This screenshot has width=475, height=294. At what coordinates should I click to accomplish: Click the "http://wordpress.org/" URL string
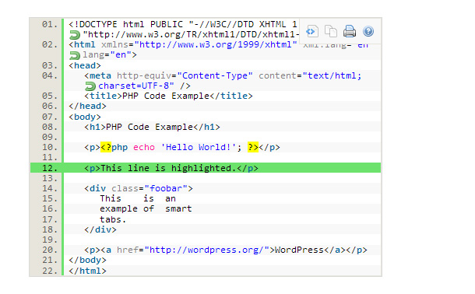coord(206,250)
